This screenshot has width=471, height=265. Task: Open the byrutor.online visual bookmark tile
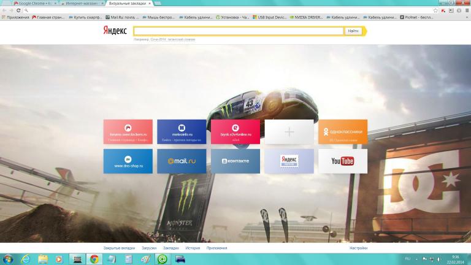[x=235, y=132]
